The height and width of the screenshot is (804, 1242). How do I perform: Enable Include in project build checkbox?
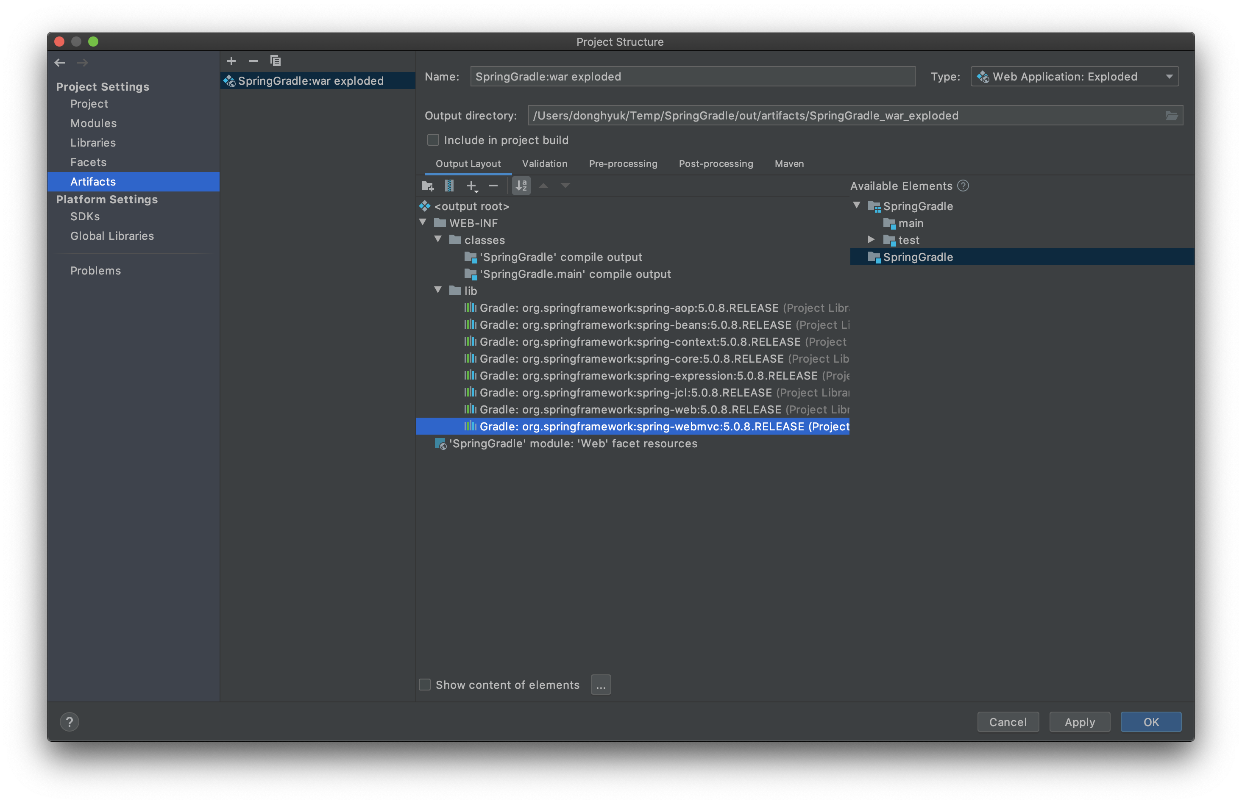point(433,140)
